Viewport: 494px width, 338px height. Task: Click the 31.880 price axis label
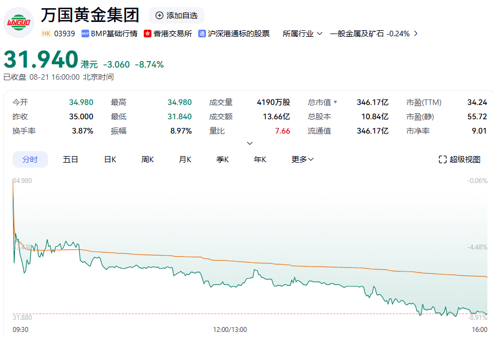point(23,318)
